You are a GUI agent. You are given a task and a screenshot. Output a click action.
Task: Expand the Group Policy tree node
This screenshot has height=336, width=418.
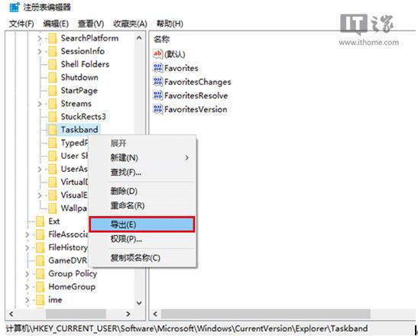pyautogui.click(x=28, y=274)
